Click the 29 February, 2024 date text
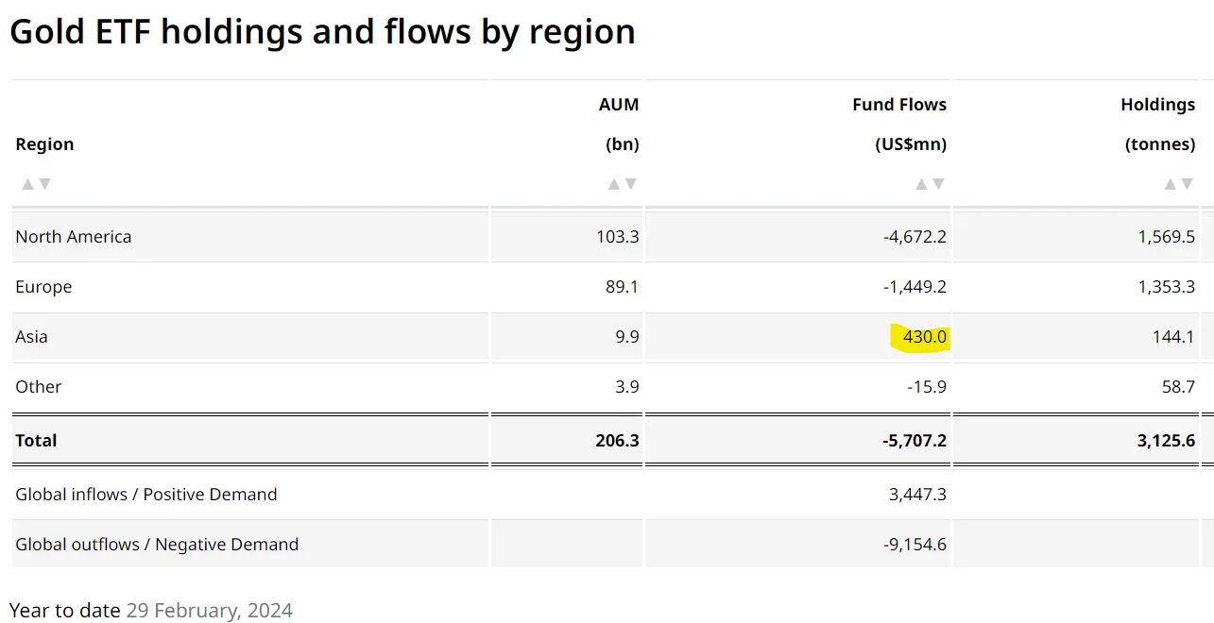This screenshot has height=623, width=1214. 209,611
